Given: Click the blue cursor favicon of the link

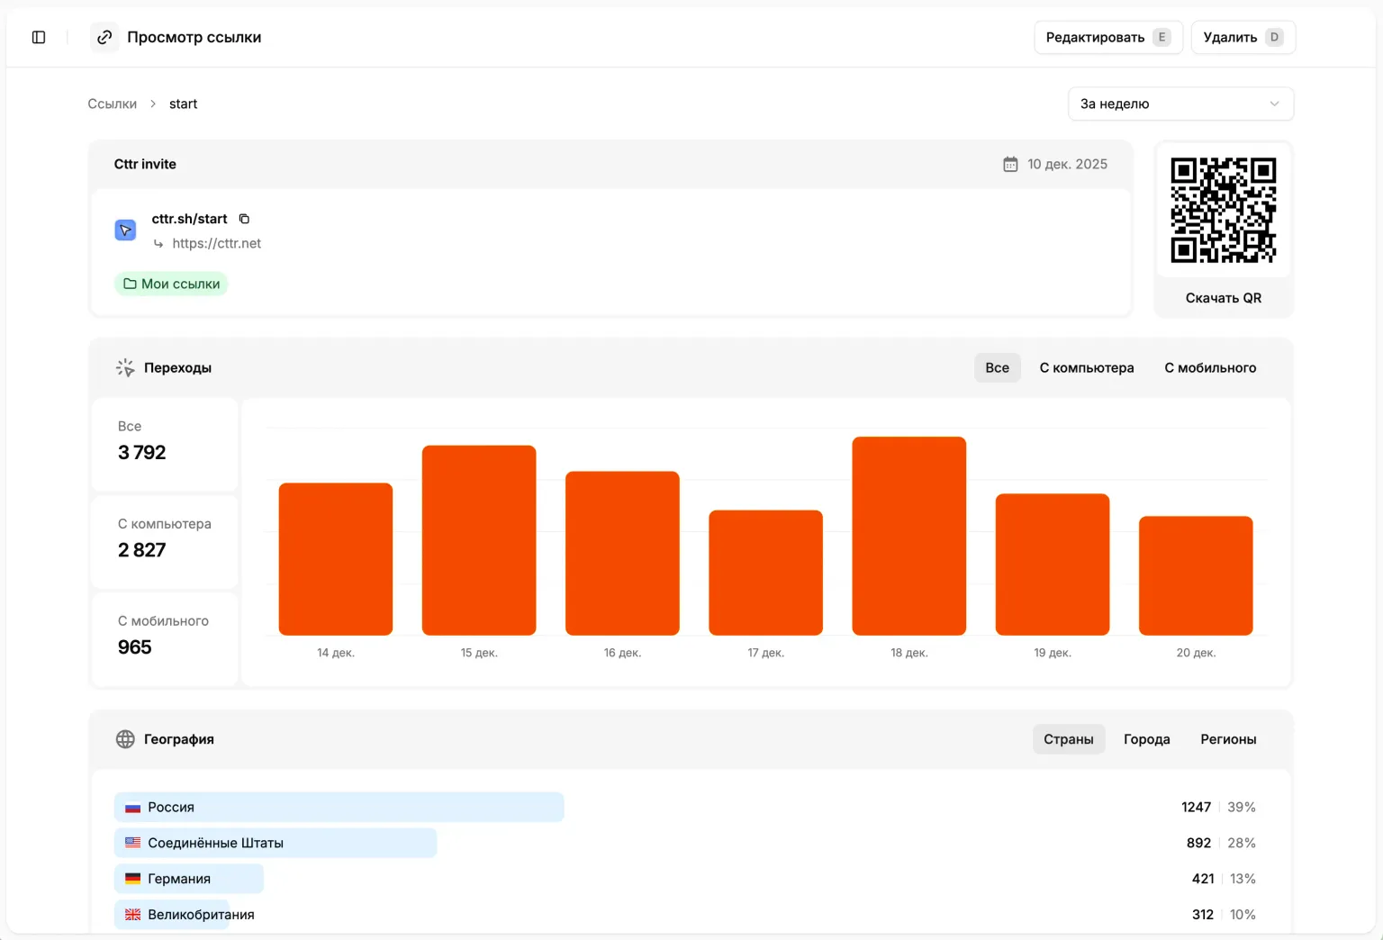Looking at the screenshot, I should tap(125, 230).
